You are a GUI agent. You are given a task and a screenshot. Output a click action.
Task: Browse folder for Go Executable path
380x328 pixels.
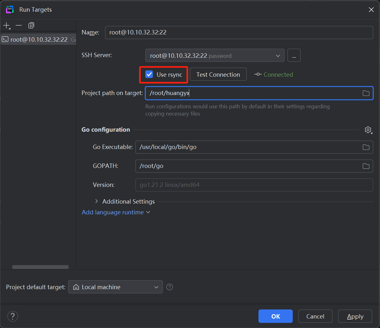(x=366, y=147)
